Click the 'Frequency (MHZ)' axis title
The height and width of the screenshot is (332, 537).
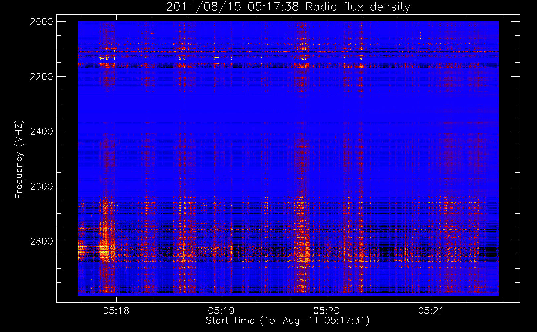(19, 159)
